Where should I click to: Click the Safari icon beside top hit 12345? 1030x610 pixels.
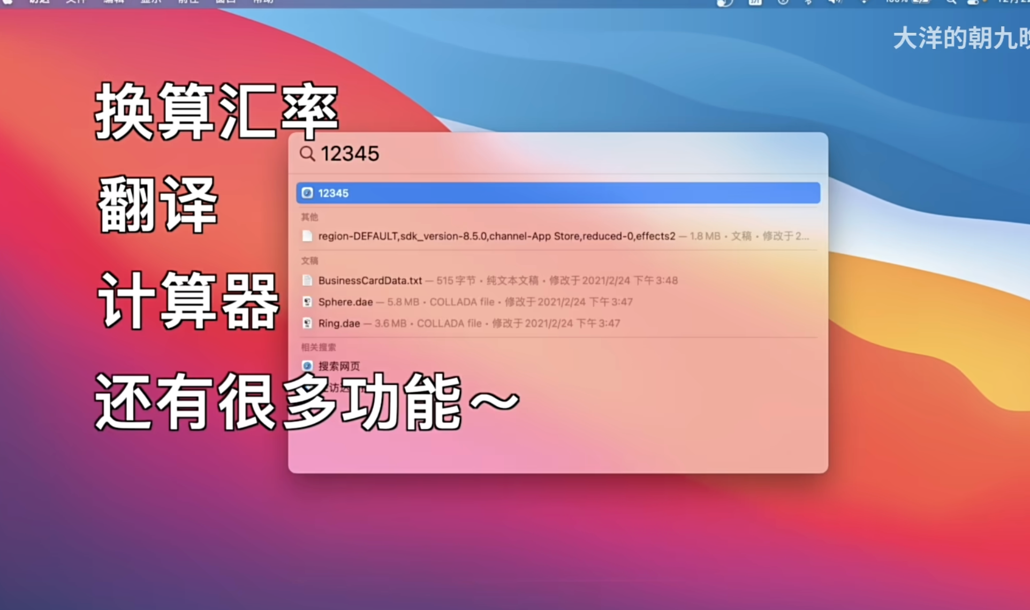(307, 193)
